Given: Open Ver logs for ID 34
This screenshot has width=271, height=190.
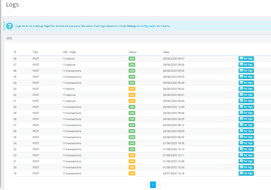Looking at the screenshot, I should point(246,83).
